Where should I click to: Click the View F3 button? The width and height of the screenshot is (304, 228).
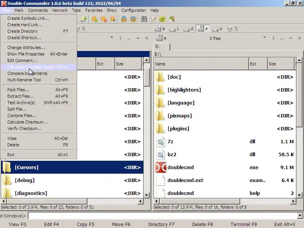click(x=17, y=224)
